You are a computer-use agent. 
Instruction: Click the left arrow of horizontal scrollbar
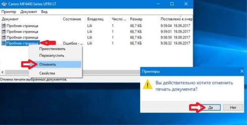(2, 72)
